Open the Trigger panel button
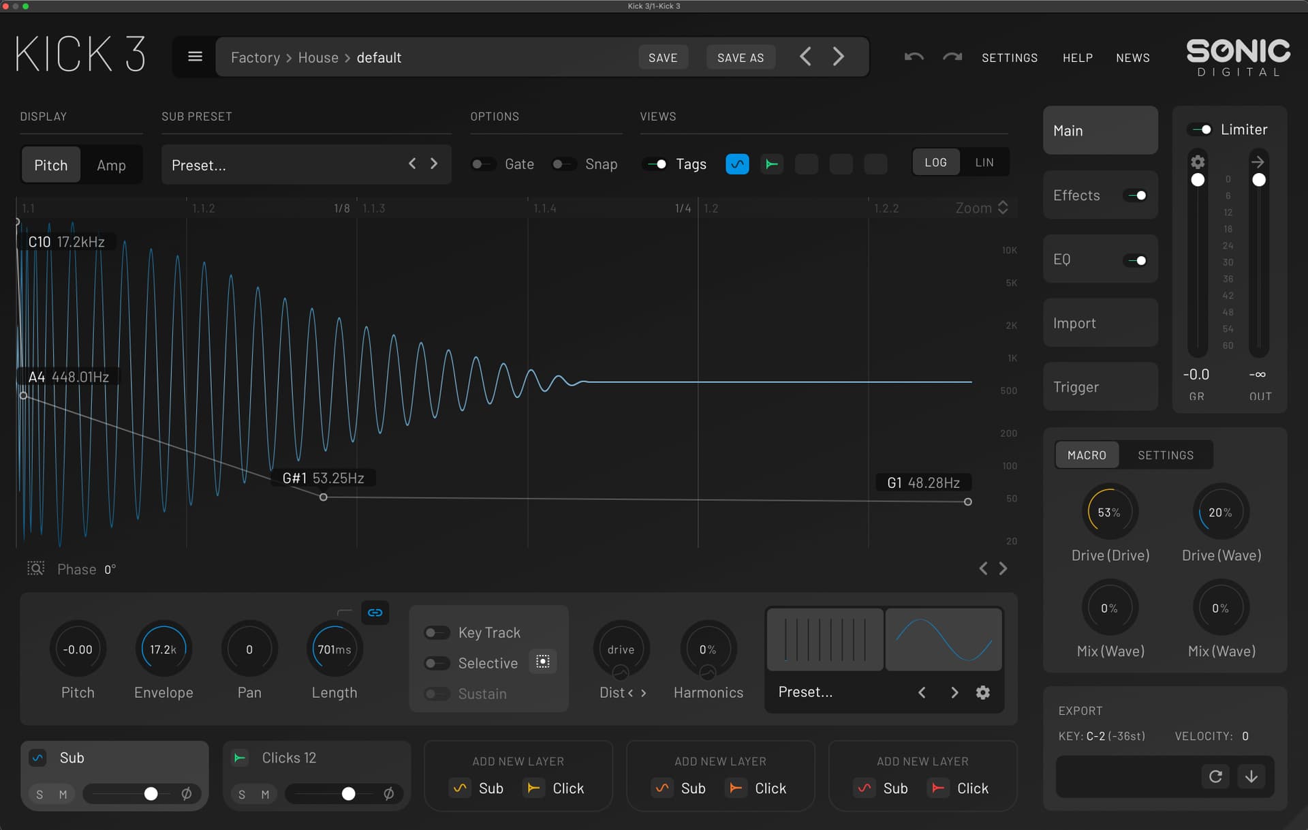This screenshot has width=1308, height=830. 1100,387
